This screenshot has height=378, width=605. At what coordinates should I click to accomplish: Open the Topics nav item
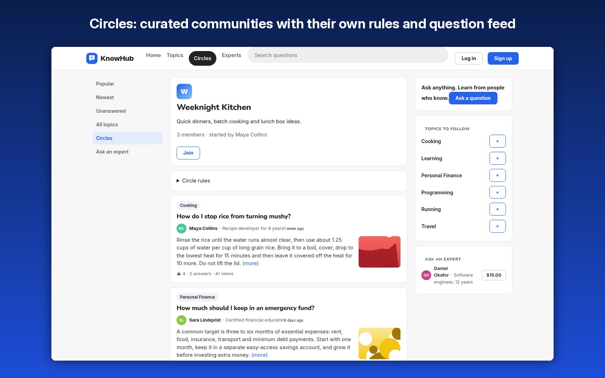coord(175,55)
